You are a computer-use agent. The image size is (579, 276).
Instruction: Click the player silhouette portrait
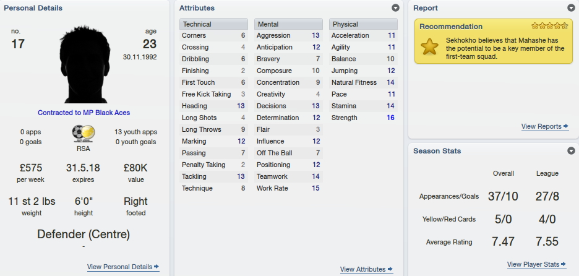[x=85, y=64]
